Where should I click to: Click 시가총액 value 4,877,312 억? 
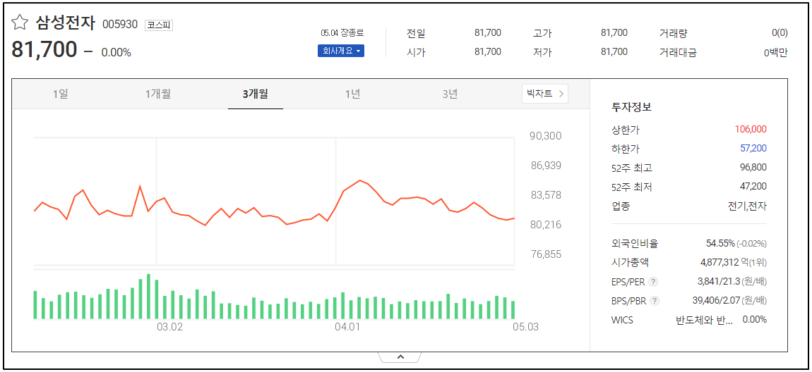724,263
